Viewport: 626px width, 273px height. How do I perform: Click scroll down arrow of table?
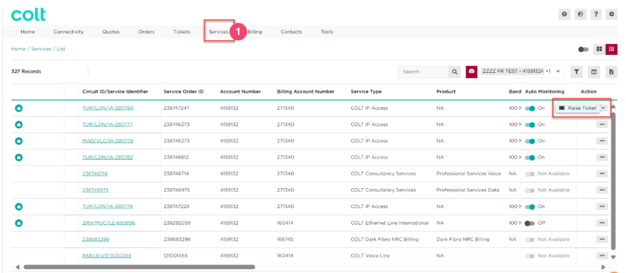click(614, 257)
